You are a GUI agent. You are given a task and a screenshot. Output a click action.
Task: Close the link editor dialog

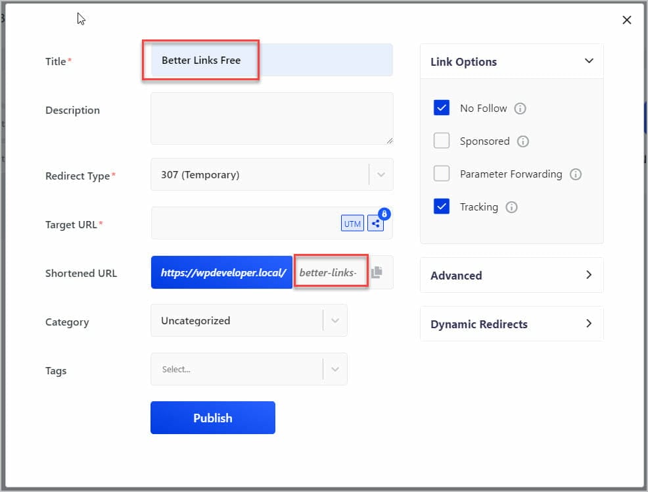[626, 20]
